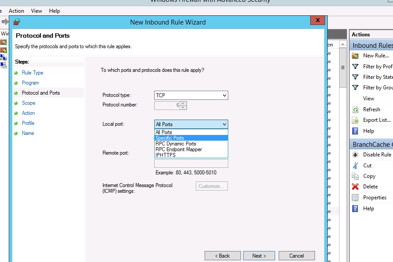The width and height of the screenshot is (393, 262).
Task: Click the Cut scissors icon
Action: point(355,166)
